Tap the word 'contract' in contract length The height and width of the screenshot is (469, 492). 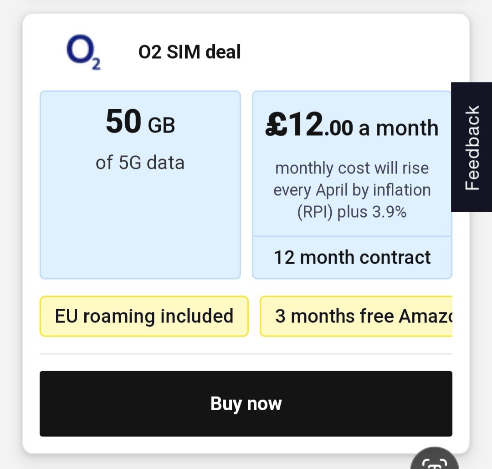point(395,257)
